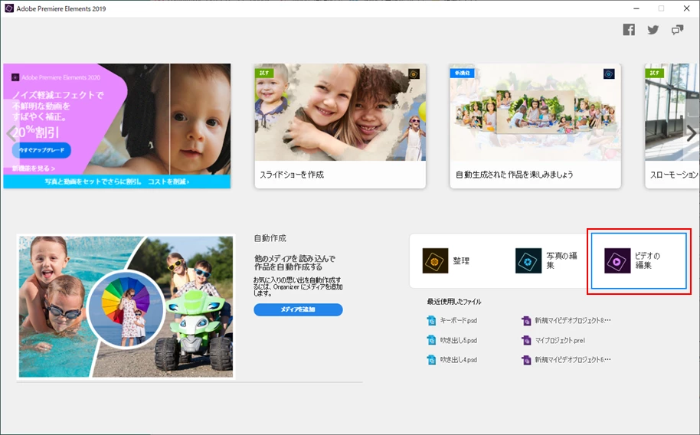The image size is (700, 435).
Task: Show next carousel cards with right arrow
Action: pos(692,133)
